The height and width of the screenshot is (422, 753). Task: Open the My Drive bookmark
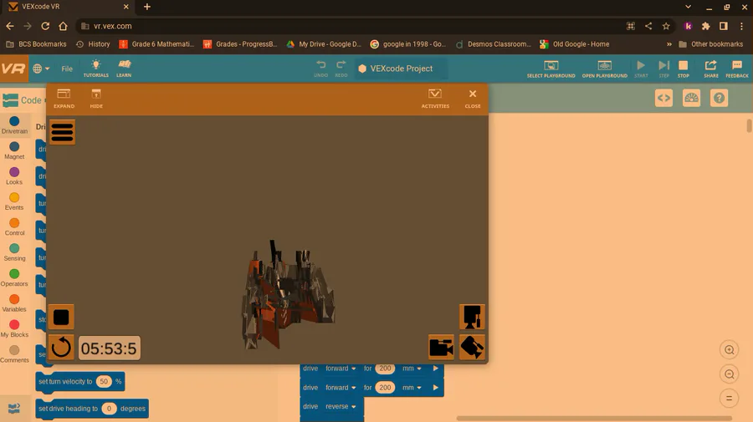point(324,44)
